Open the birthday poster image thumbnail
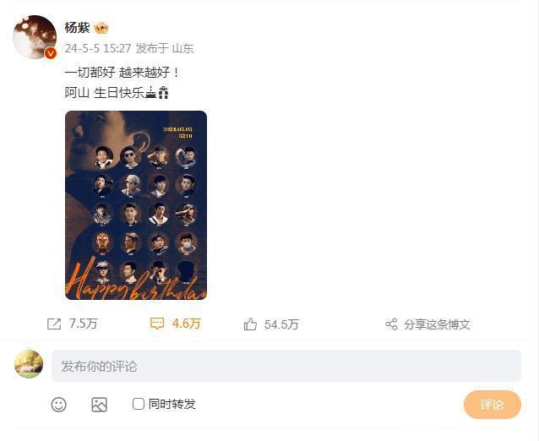Screen dimensions: 539x441 [136, 205]
